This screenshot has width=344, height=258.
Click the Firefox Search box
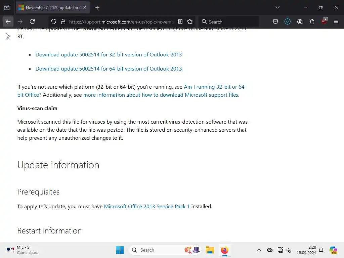point(229,22)
